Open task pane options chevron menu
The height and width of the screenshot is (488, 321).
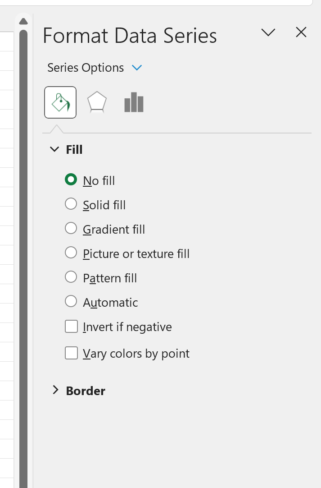click(268, 32)
